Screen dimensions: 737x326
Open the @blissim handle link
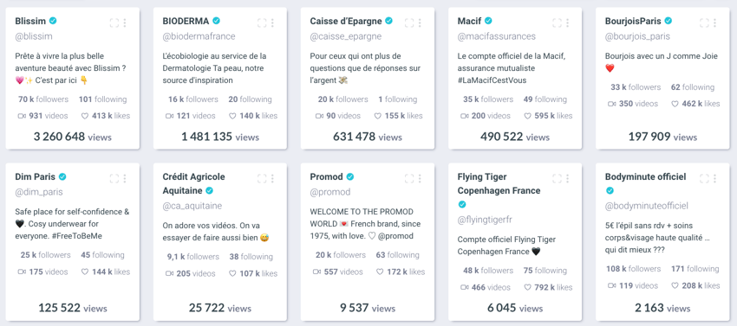pos(34,36)
